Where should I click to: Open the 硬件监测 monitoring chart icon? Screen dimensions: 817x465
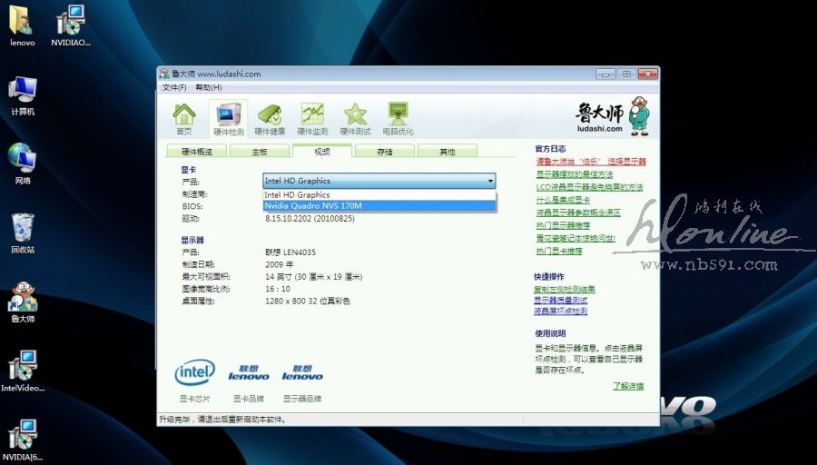(312, 119)
